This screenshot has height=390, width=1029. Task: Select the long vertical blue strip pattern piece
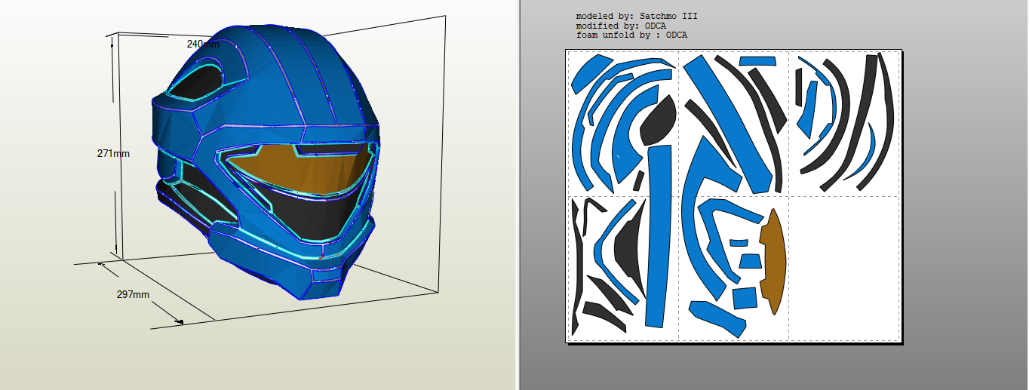click(659, 237)
